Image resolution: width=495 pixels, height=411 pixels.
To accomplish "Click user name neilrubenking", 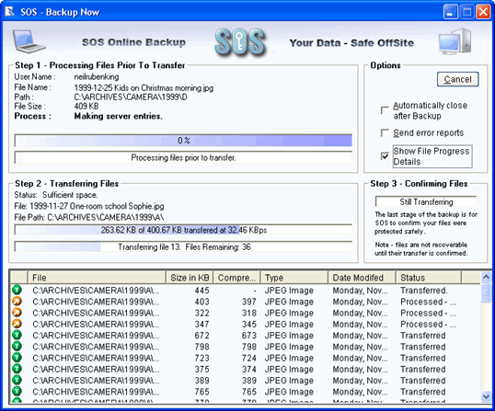I will point(97,76).
